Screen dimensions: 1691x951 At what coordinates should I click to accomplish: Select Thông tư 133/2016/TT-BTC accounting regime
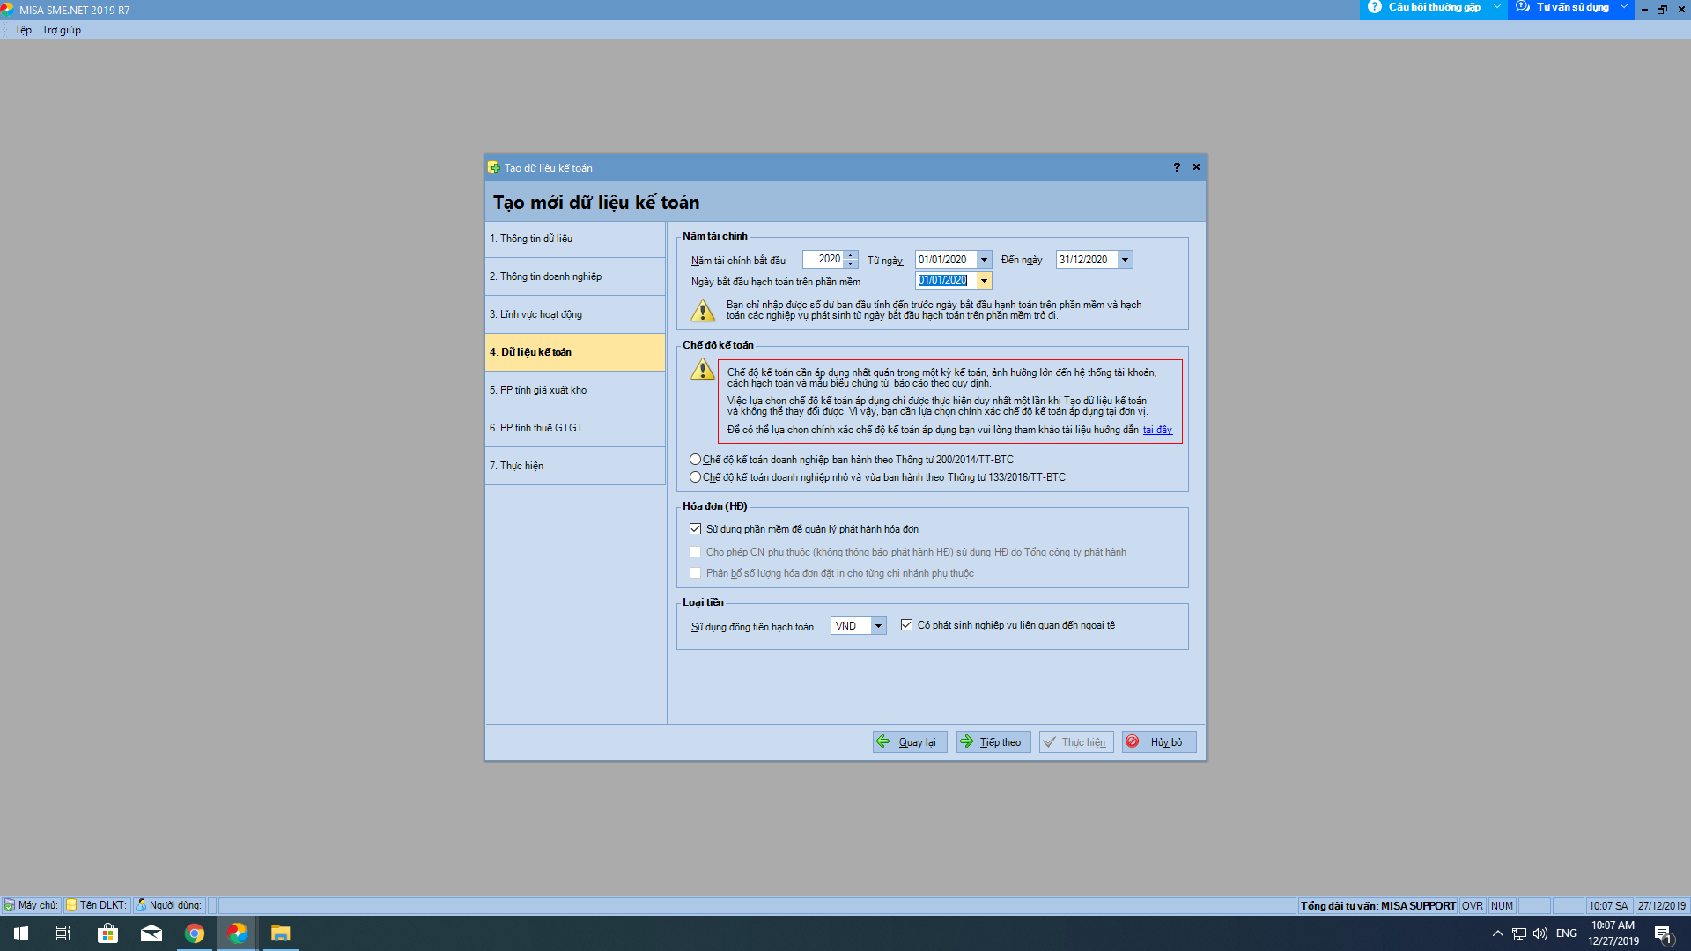(x=696, y=477)
